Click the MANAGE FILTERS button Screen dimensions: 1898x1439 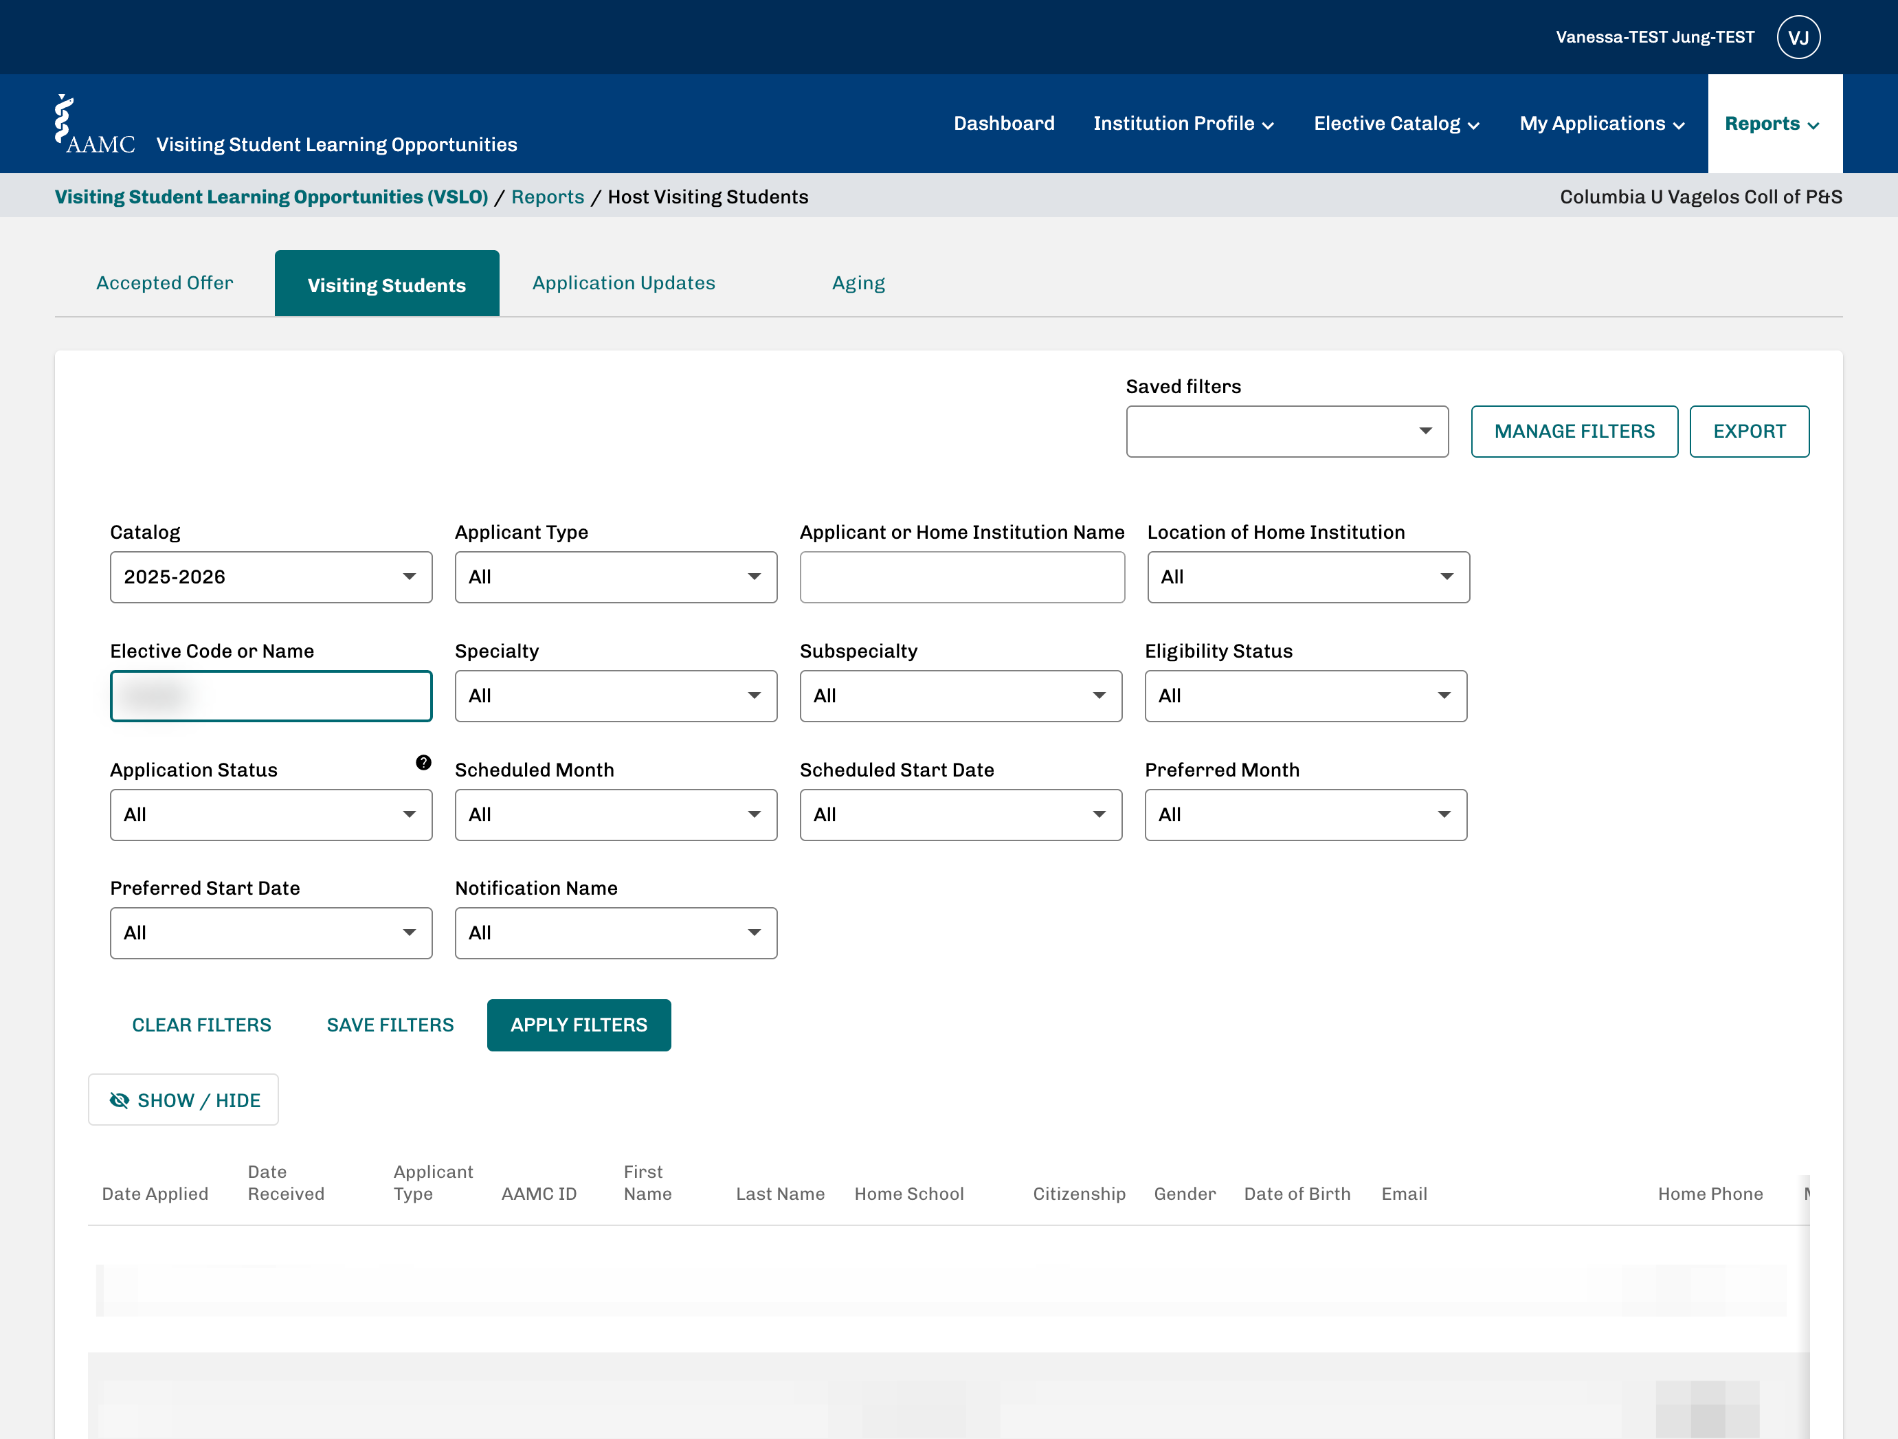click(x=1574, y=432)
